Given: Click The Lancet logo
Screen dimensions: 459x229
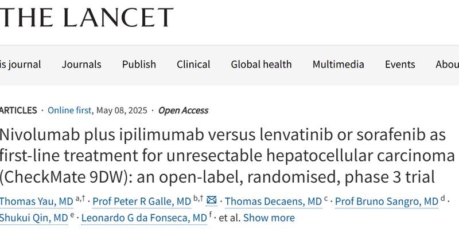Looking at the screenshot, I should (87, 18).
